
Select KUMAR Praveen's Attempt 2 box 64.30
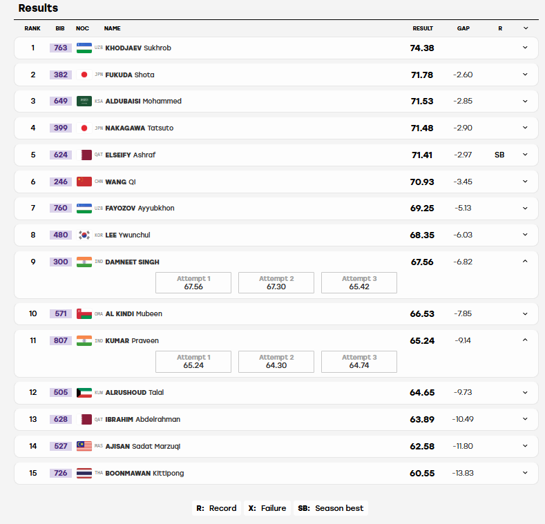(x=276, y=362)
